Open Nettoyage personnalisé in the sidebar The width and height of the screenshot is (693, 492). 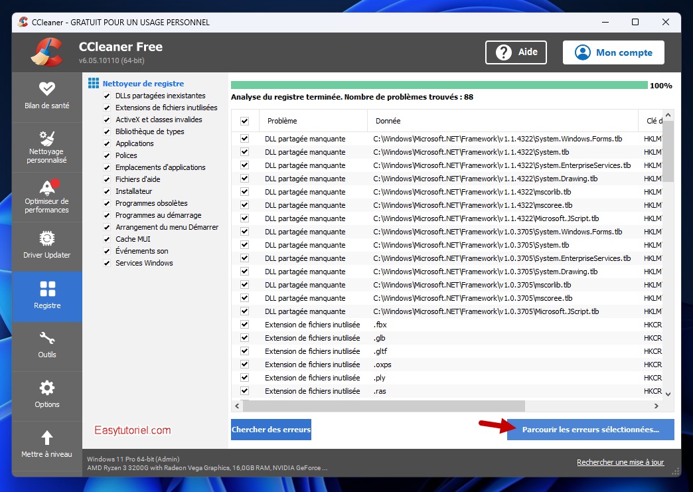click(x=47, y=147)
